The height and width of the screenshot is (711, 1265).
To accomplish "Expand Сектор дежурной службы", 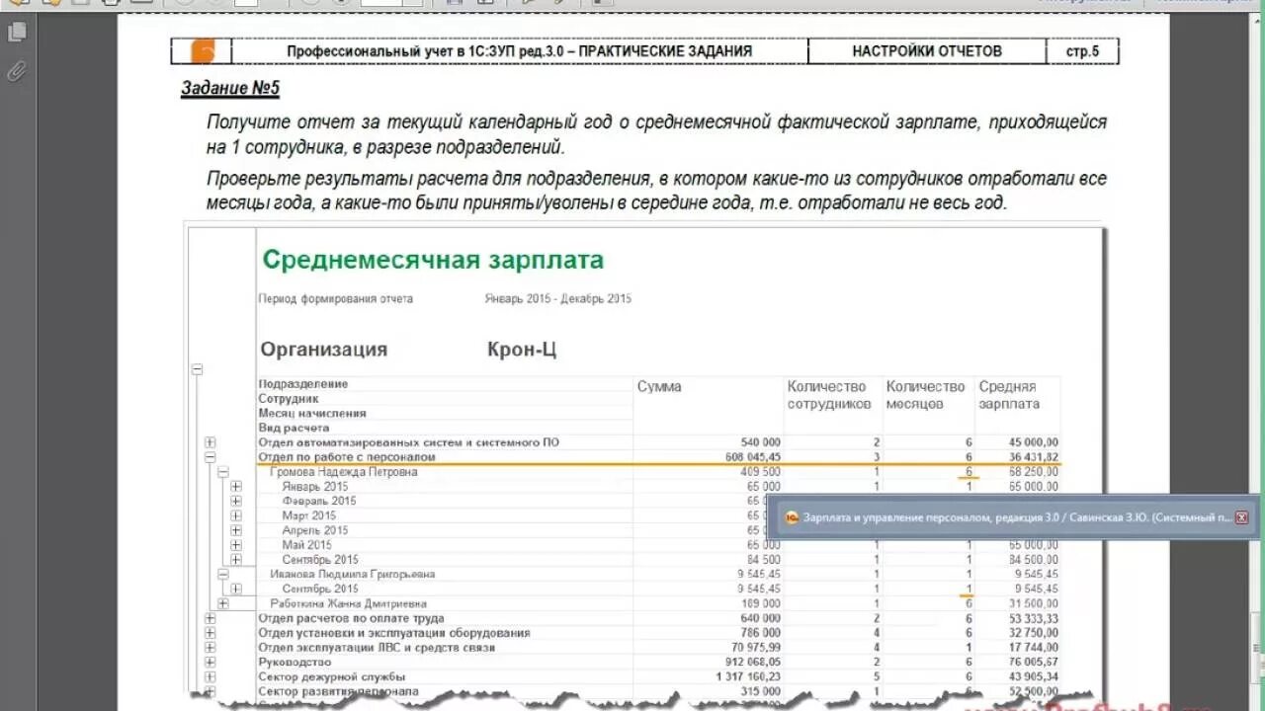I will click(x=210, y=677).
